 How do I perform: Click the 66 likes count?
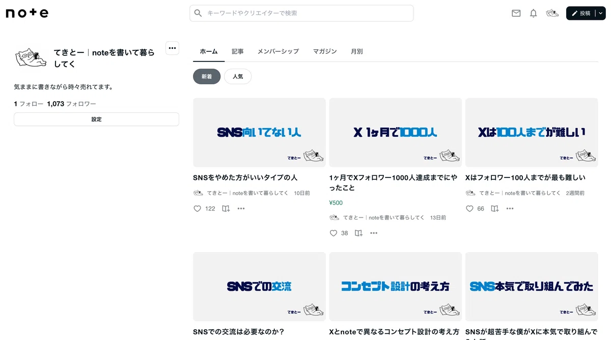[x=481, y=208]
